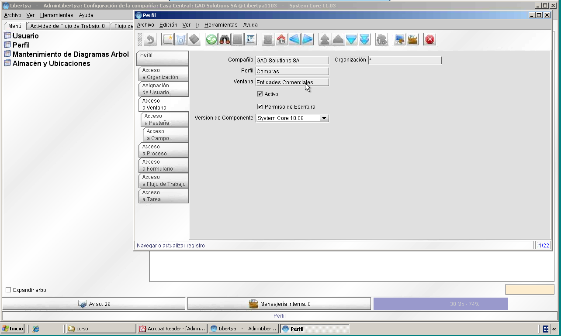Open Ayuda menu in Libertya main window
Screen dimensions: 561x336
[x=86, y=15]
